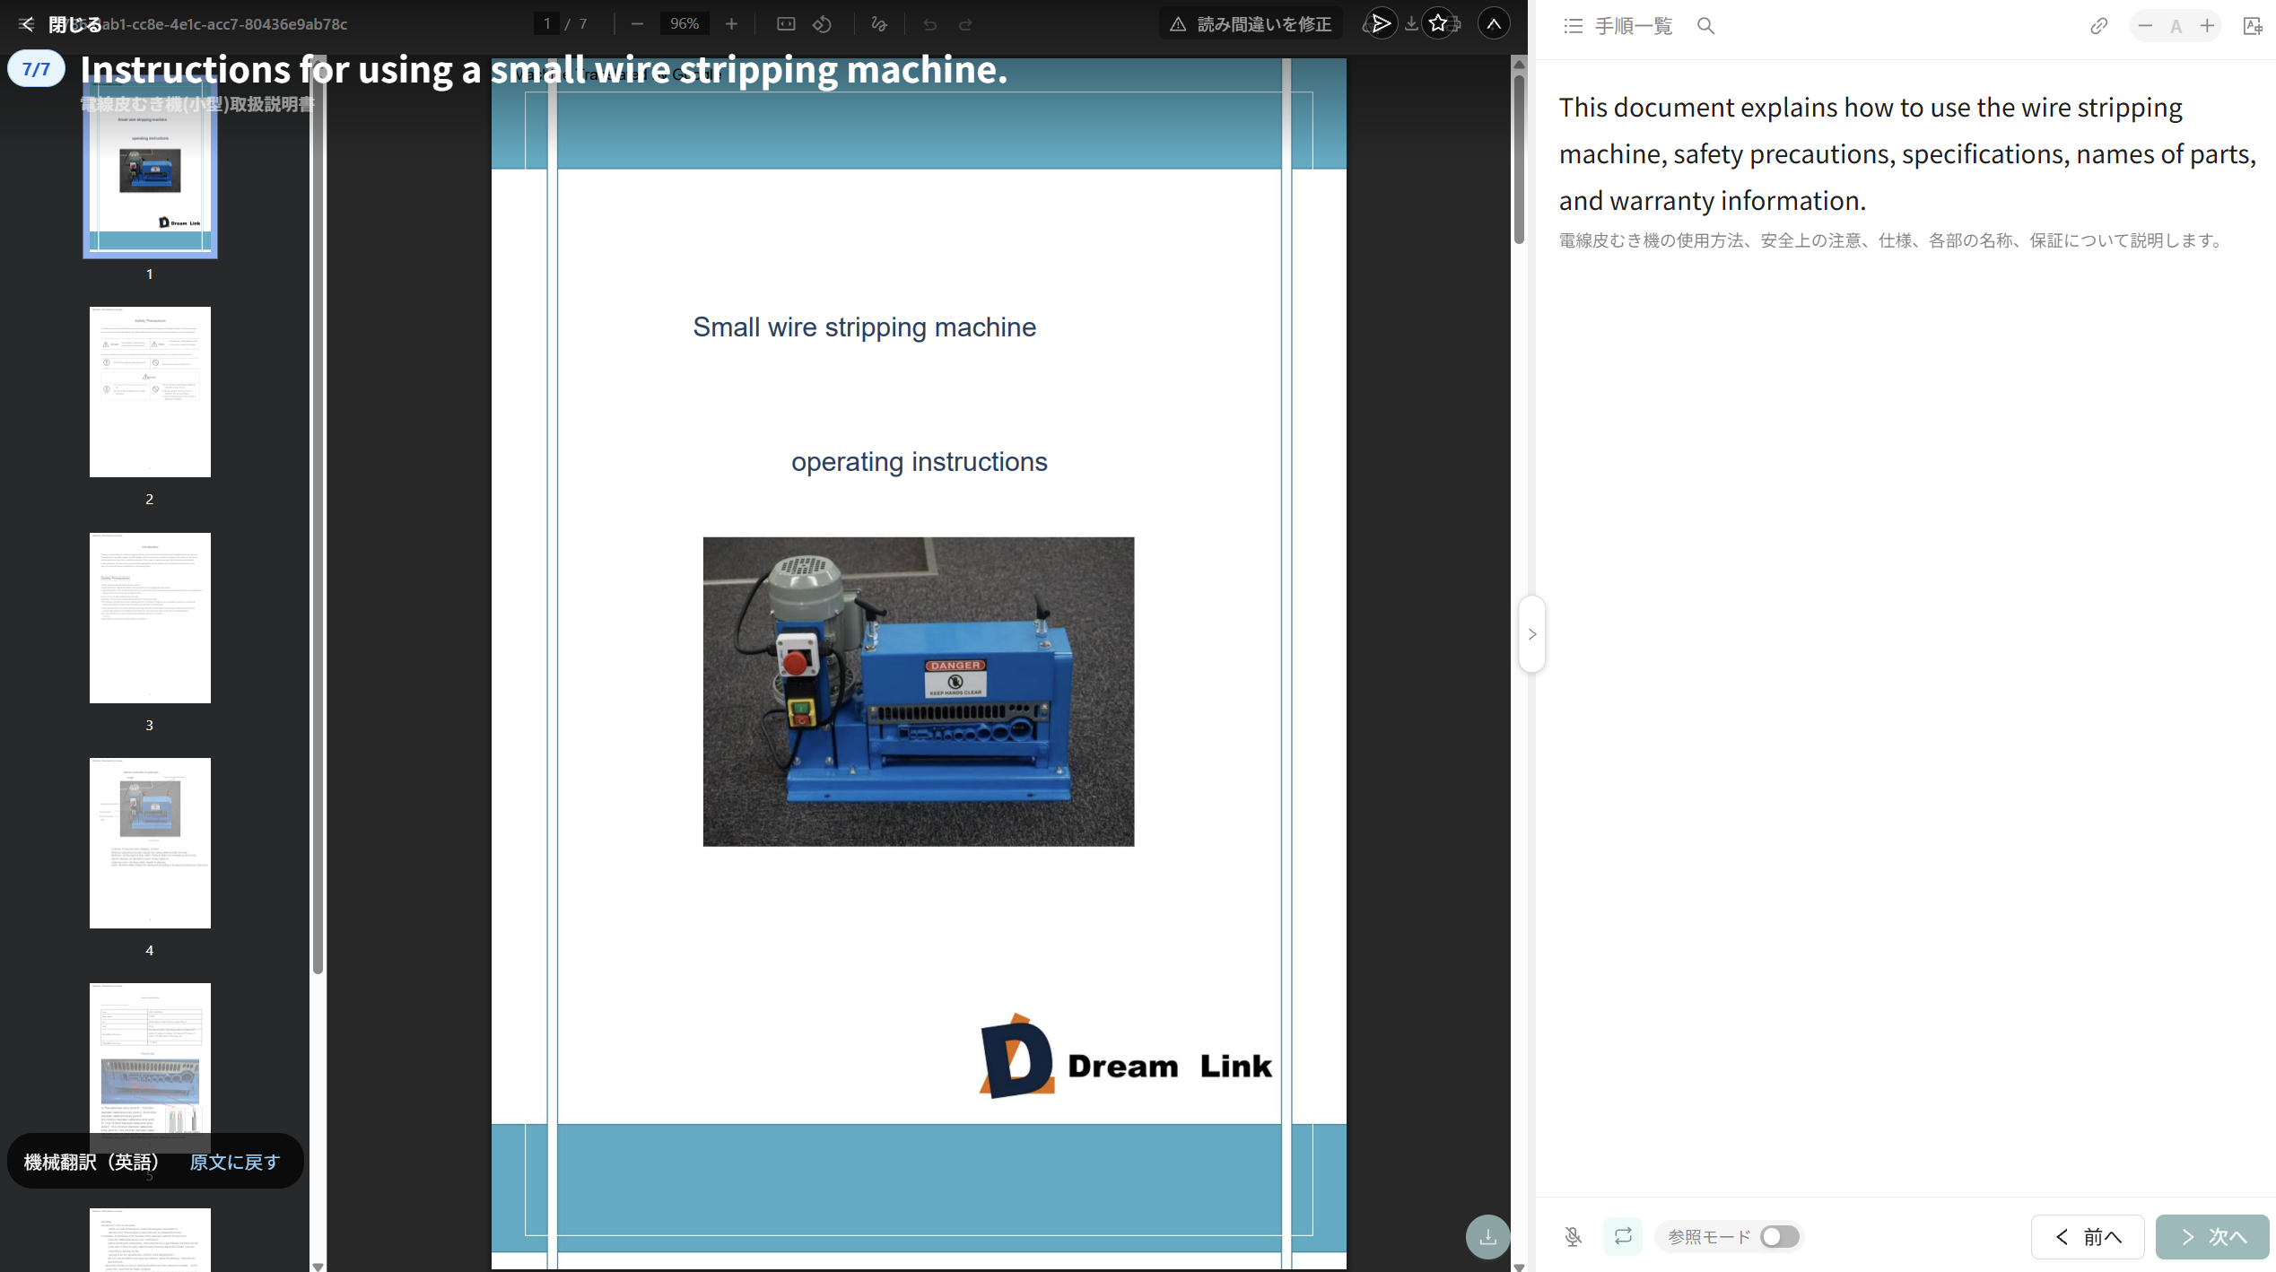Collapse toolbar with the up chevron
The image size is (2276, 1272).
click(x=1494, y=24)
